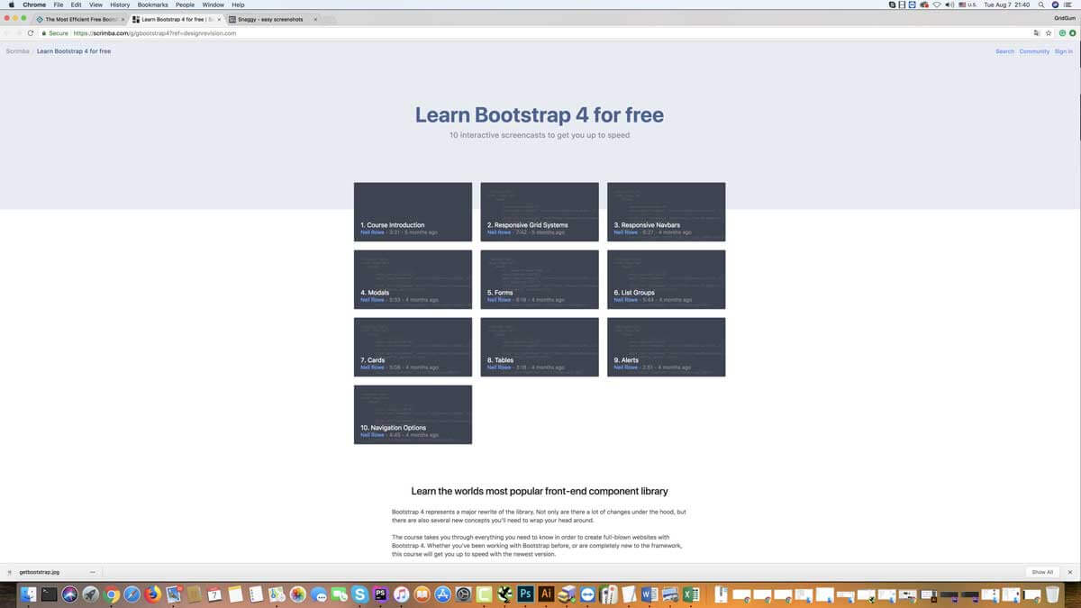The image size is (1081, 608).
Task: Open the date and time menu bar item
Action: (x=1007, y=5)
